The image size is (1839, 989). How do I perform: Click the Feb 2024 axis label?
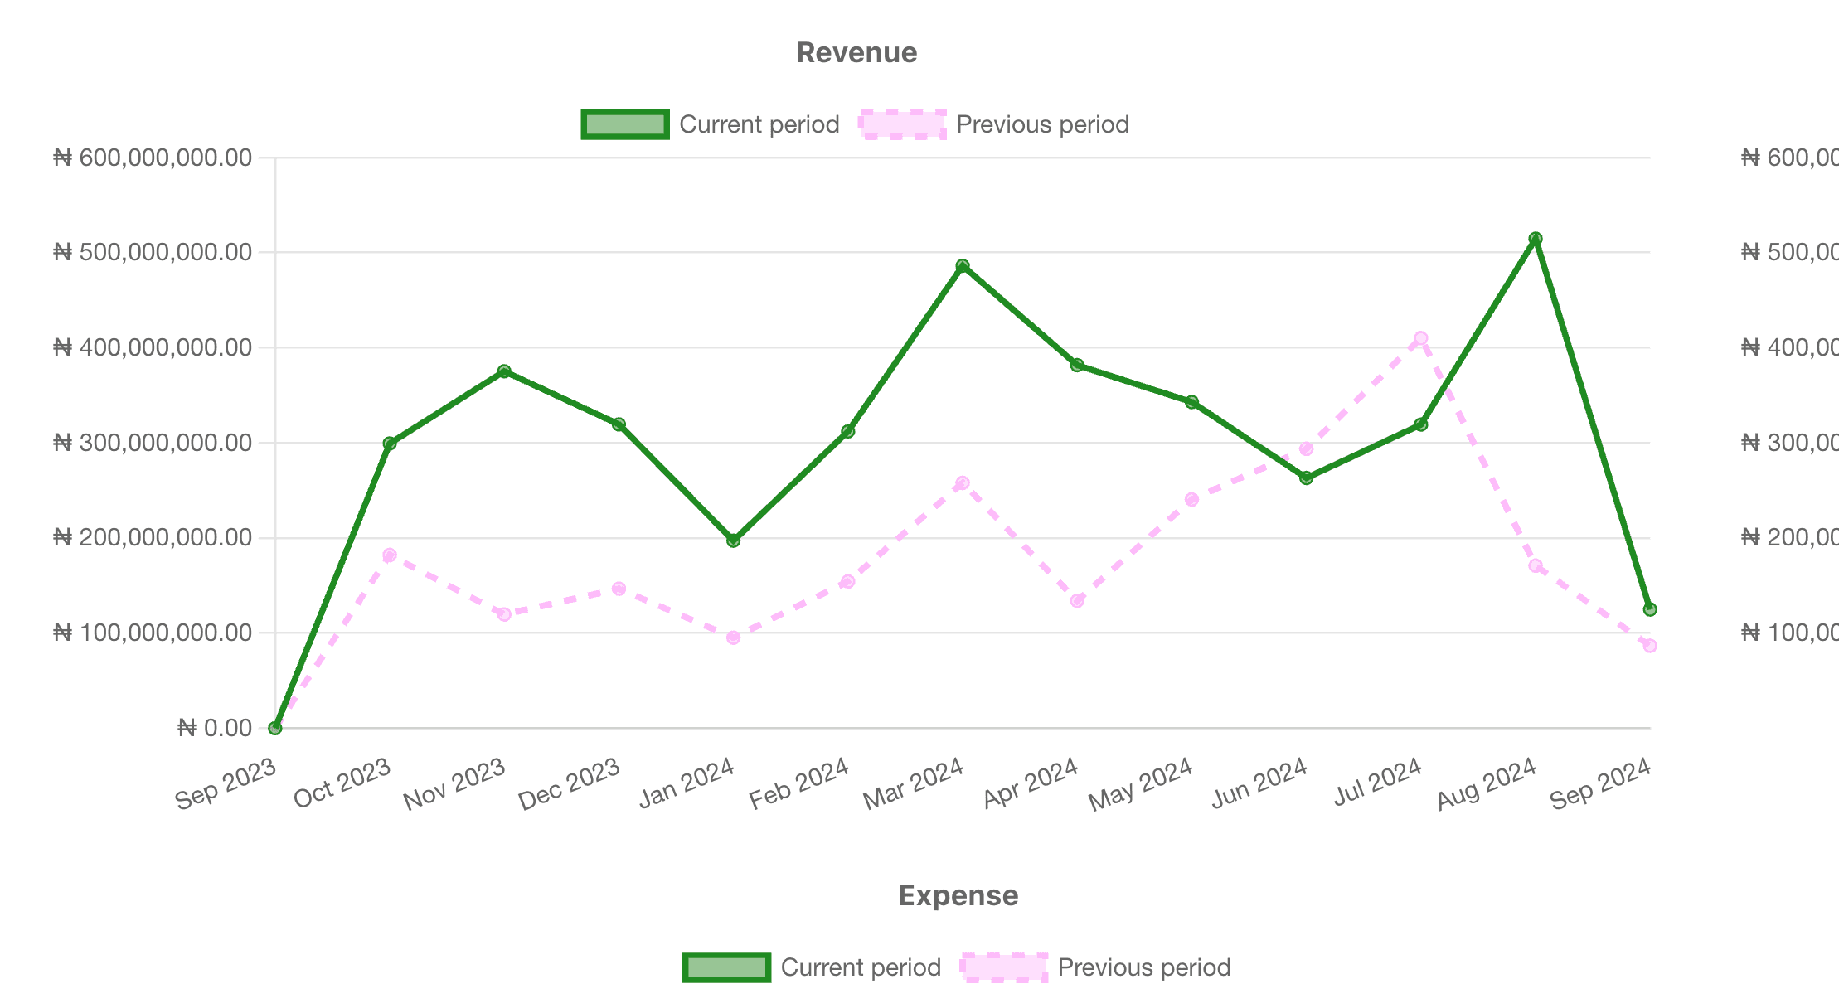point(799,784)
